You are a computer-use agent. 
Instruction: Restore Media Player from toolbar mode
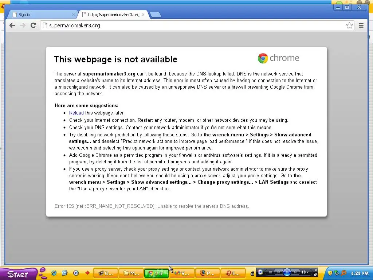(x=315, y=275)
